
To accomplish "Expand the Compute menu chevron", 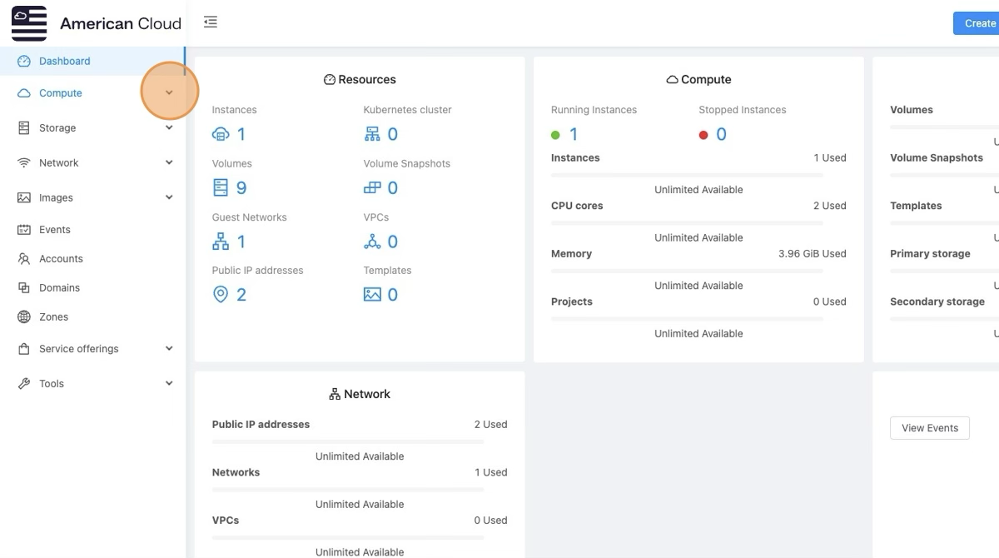I will (x=169, y=92).
